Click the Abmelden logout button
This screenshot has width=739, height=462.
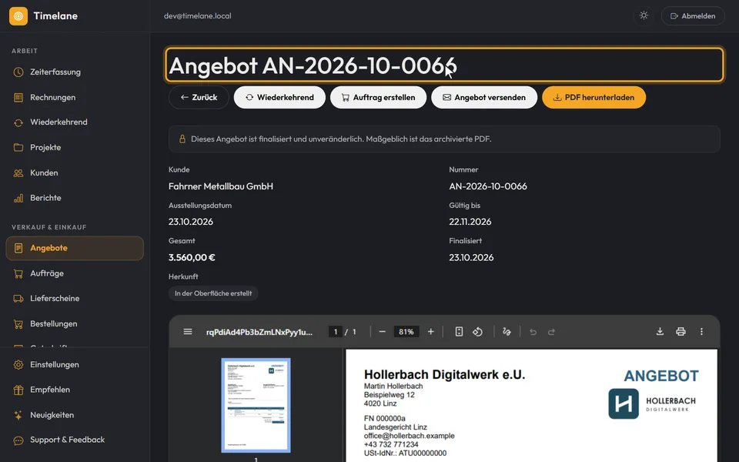(x=693, y=16)
